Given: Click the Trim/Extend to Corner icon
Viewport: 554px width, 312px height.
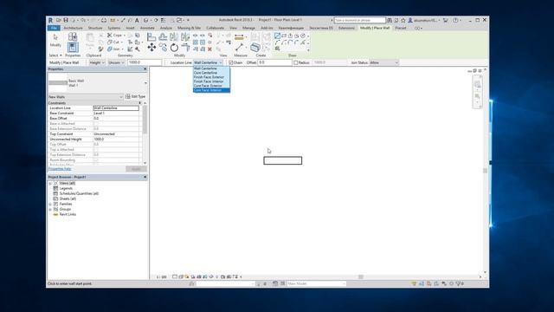Looking at the screenshot, I should (185, 47).
